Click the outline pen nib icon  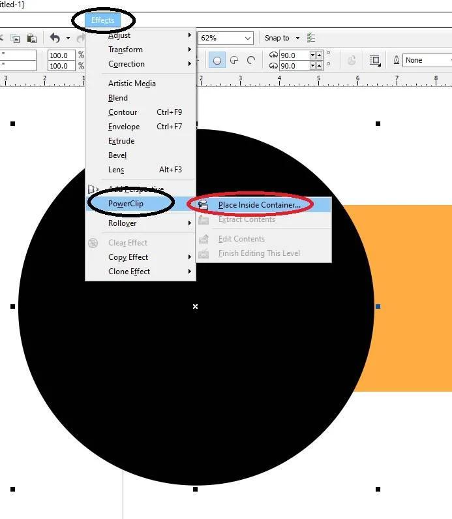(396, 60)
